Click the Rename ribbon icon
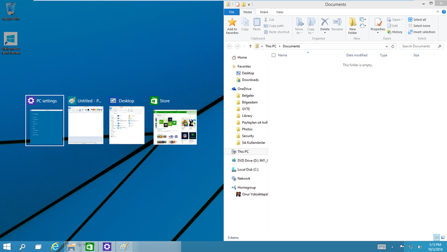 pyautogui.click(x=337, y=22)
